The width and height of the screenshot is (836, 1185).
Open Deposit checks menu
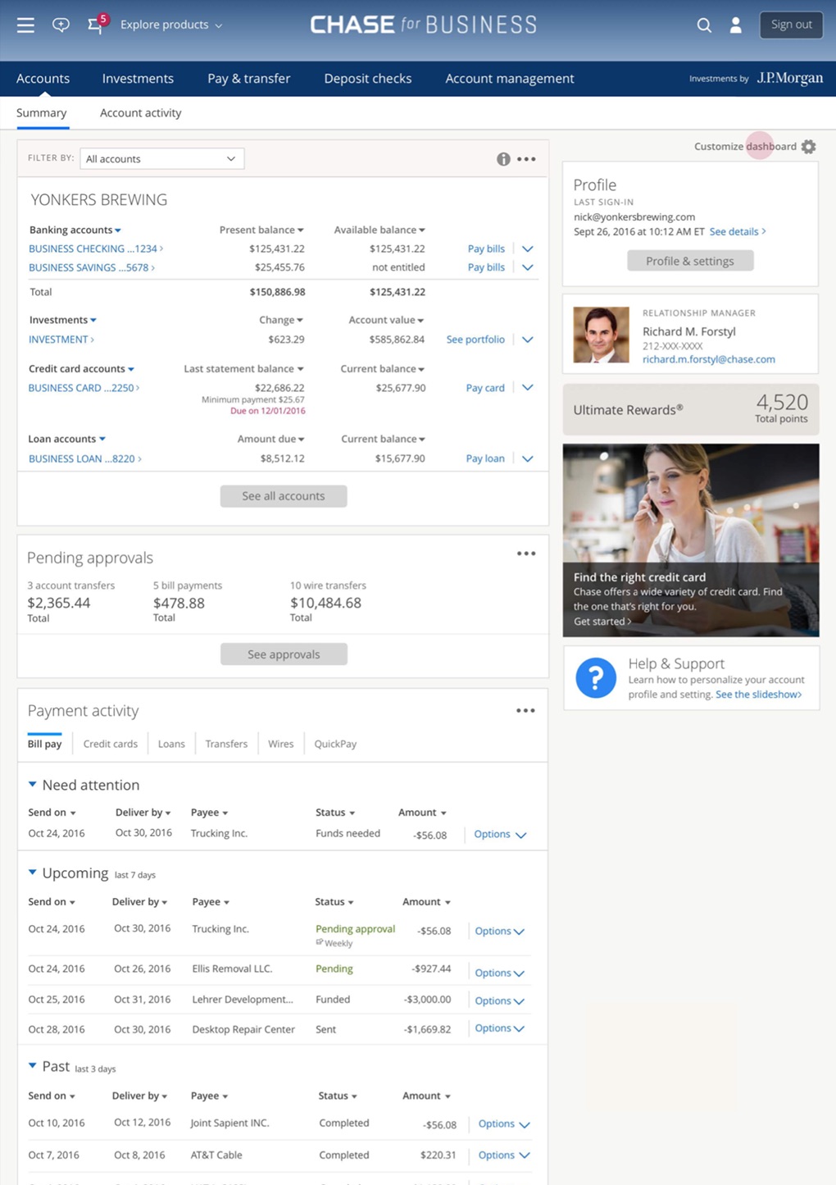(x=368, y=79)
